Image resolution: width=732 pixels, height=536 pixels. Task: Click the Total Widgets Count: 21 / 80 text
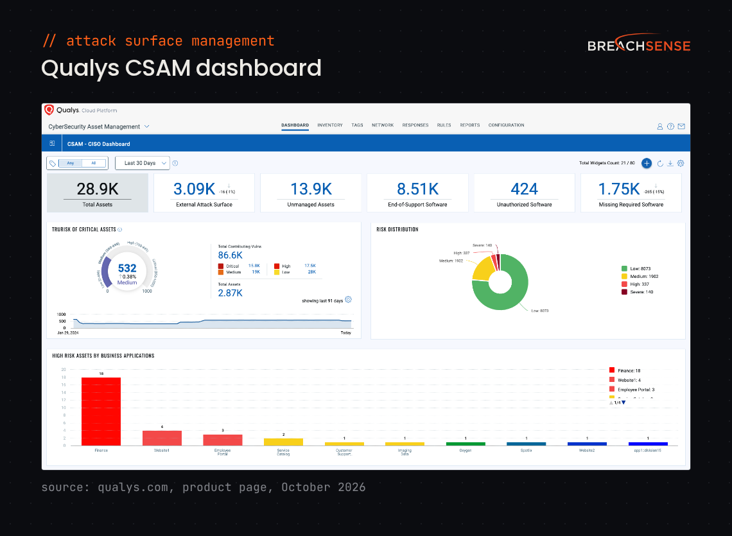(x=607, y=163)
